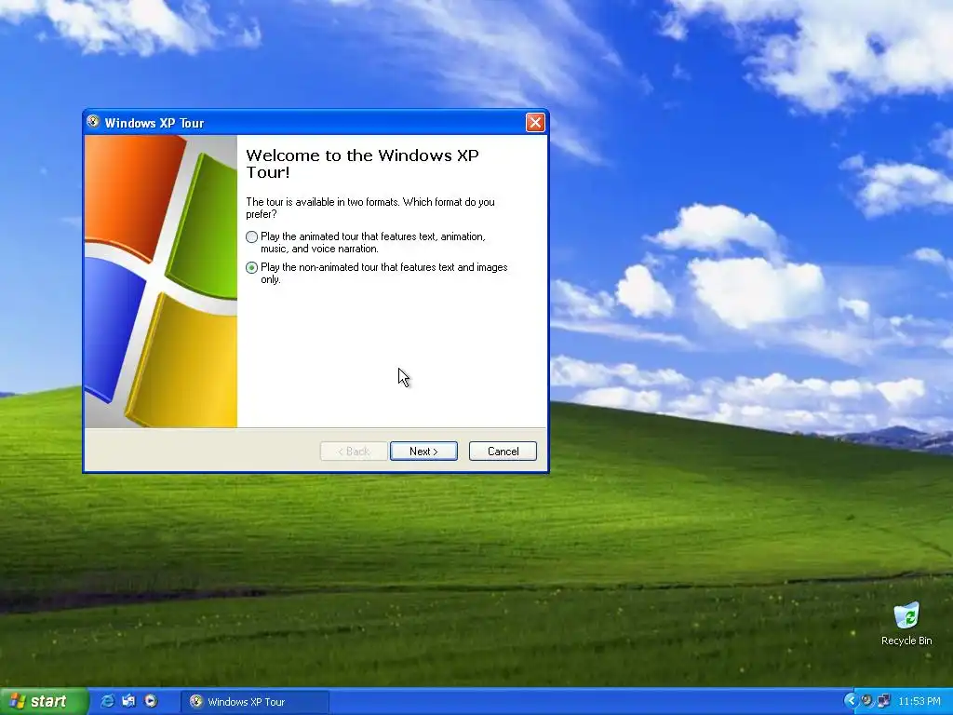
Task: Select the non-animated tour radio option
Action: (251, 267)
